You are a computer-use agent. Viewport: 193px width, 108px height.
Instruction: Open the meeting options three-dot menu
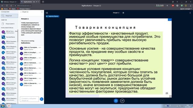(x=190, y=13)
